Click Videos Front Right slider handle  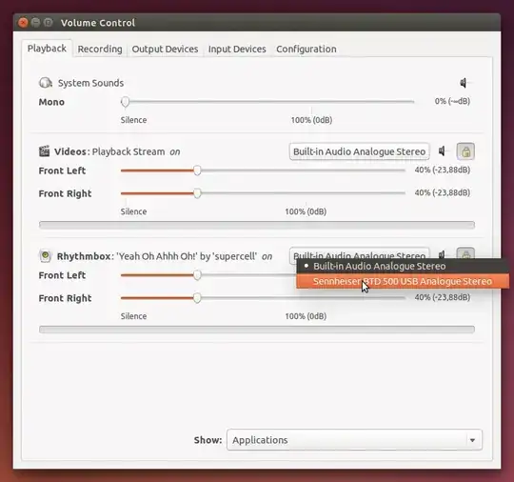pos(197,193)
